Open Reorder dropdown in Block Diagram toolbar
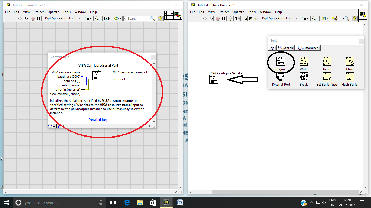 pyautogui.click(x=325, y=18)
